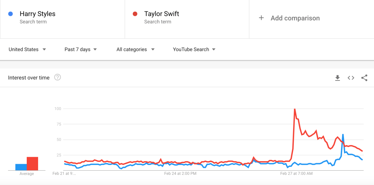Open the All categories dropdown

pyautogui.click(x=135, y=49)
